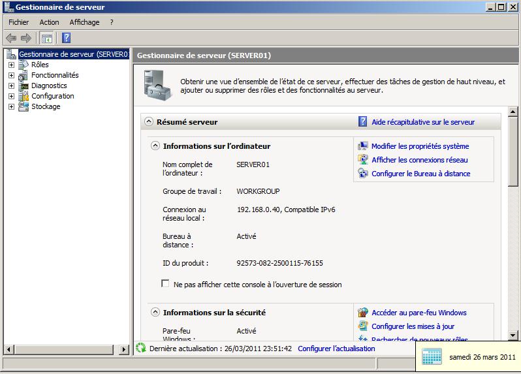Click the computer name value SERVER01
Viewport: 521px width, 374px height.
pyautogui.click(x=253, y=164)
